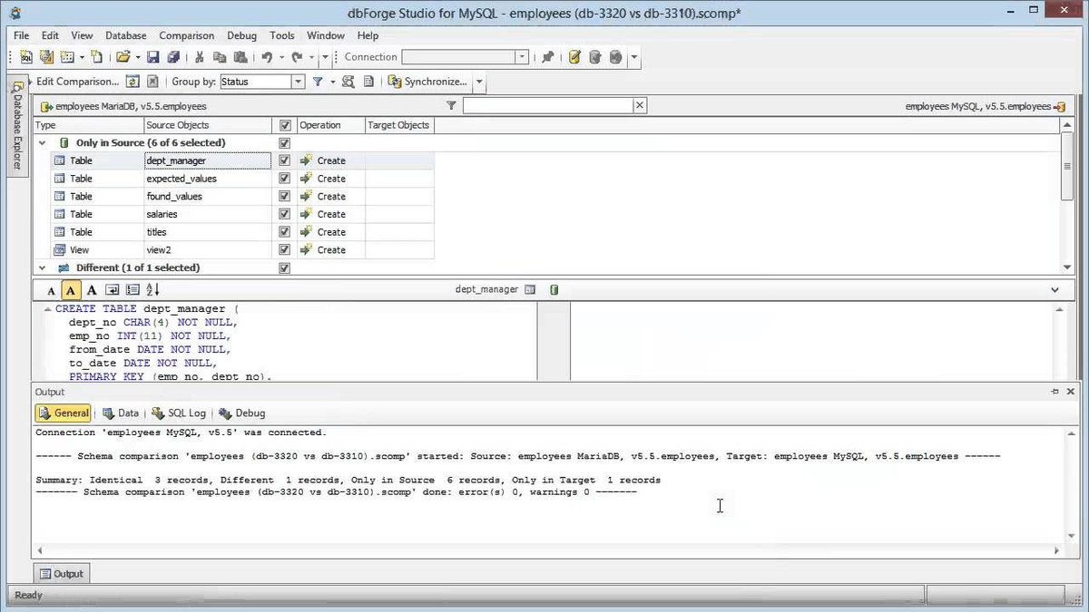Screen dimensions: 1089x612
Task: Uncheck the dept_manager row checkbox
Action: tap(285, 160)
